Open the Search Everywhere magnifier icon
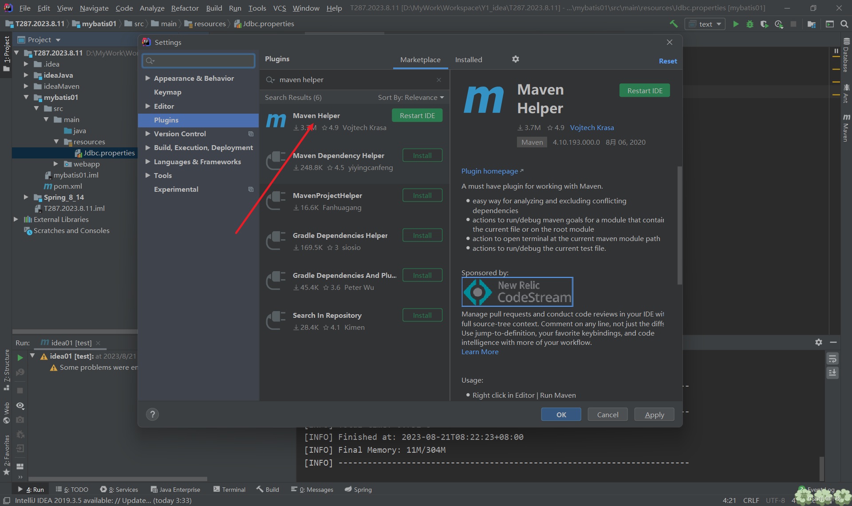This screenshot has width=852, height=506. [x=844, y=24]
